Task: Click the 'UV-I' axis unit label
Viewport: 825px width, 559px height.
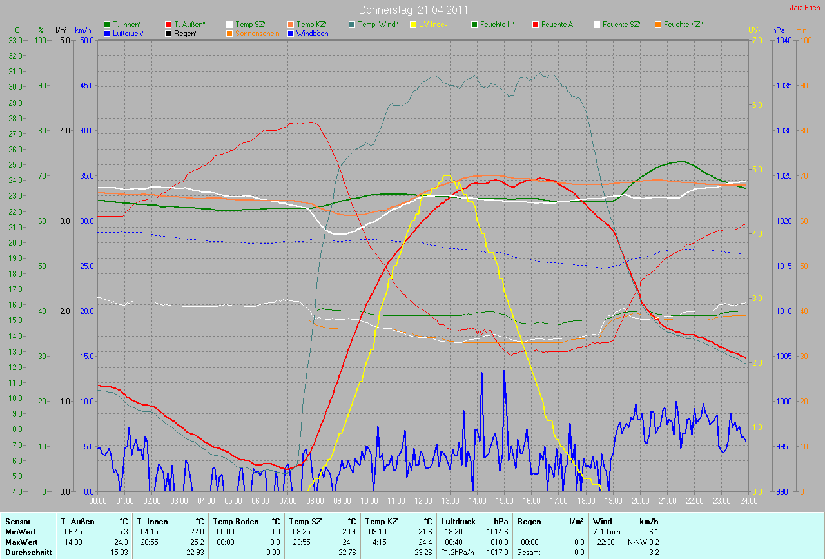Action: (x=754, y=30)
